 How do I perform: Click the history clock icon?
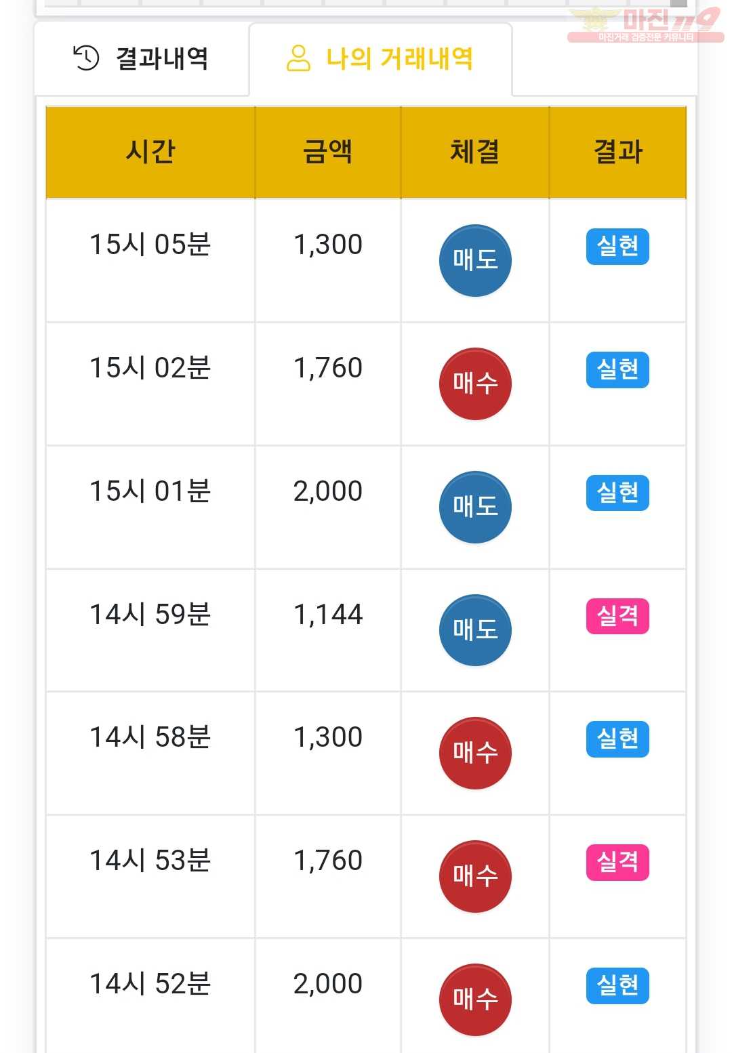[86, 58]
